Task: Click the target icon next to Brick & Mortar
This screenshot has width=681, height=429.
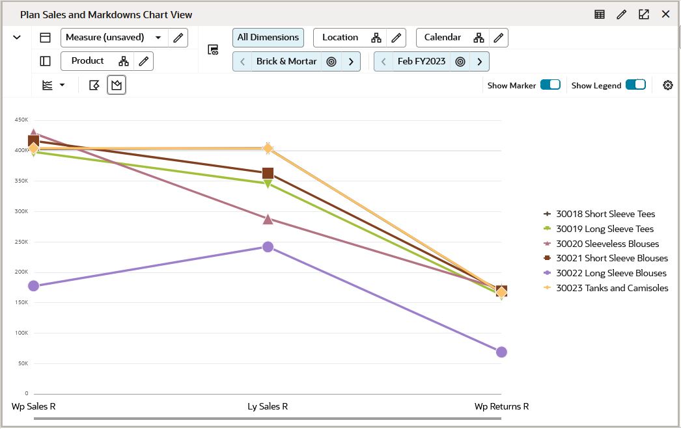Action: tap(331, 62)
